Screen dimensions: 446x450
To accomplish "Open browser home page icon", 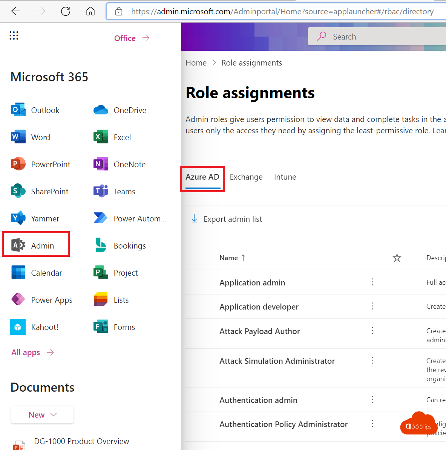I will pyautogui.click(x=90, y=11).
